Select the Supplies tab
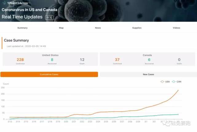 click(x=137, y=28)
